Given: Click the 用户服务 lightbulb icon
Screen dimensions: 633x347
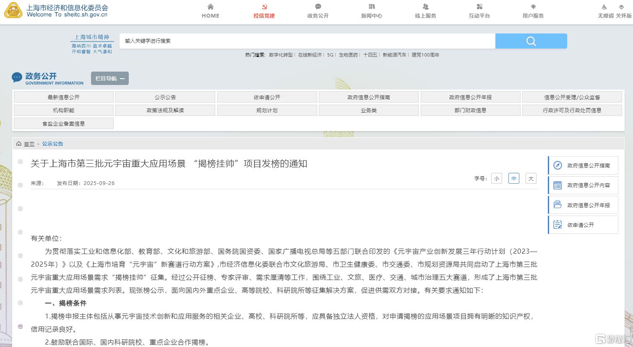Looking at the screenshot, I should 533,7.
